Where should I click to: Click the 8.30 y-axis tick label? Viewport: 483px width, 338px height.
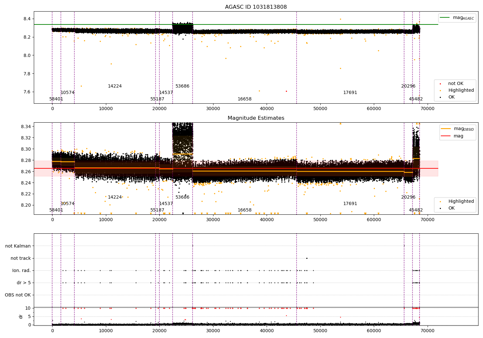pyautogui.click(x=26, y=149)
